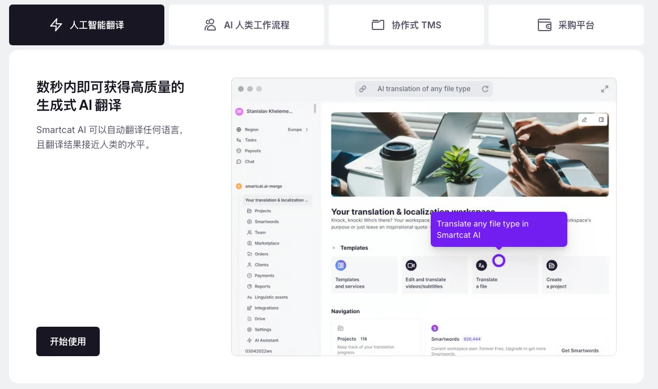The height and width of the screenshot is (389, 658).
Task: Click the Edit and translate videos/subtitles icon
Action: click(411, 266)
